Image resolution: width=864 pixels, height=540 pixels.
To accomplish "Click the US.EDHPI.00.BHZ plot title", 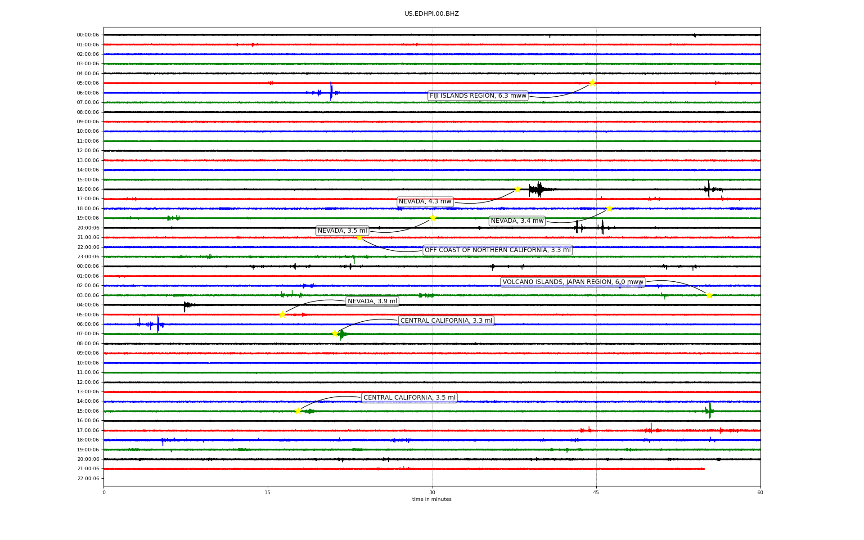I will click(x=432, y=14).
